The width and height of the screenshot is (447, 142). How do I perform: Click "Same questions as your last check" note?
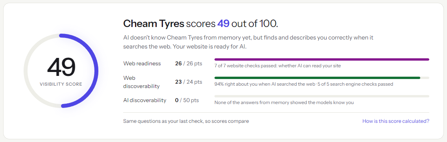[x=186, y=121]
